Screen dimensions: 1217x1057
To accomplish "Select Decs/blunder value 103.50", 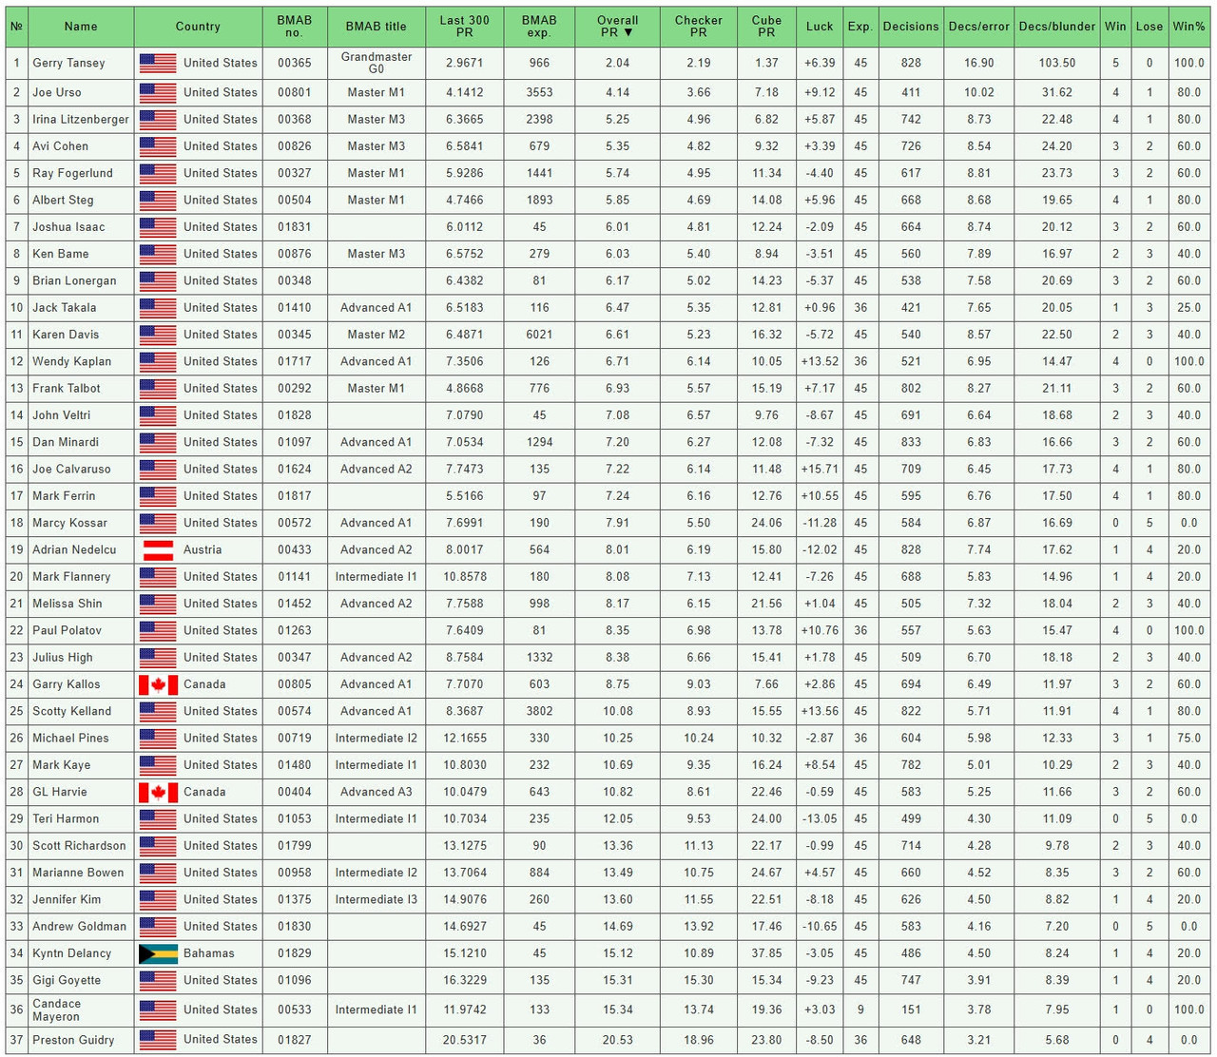I will click(x=1056, y=63).
